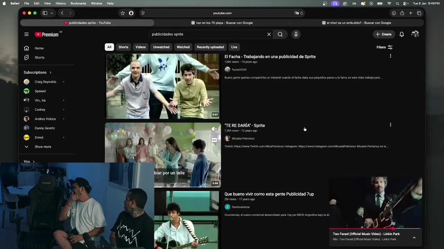Open Andres Vidoza subscription channel
Image resolution: width=444 pixels, height=249 pixels.
[44, 119]
